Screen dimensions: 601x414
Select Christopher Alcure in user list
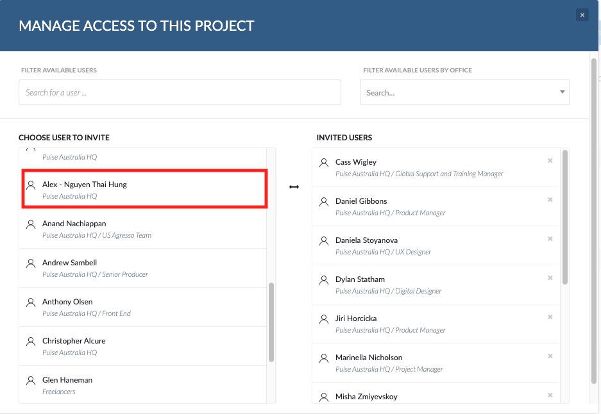tap(142, 346)
